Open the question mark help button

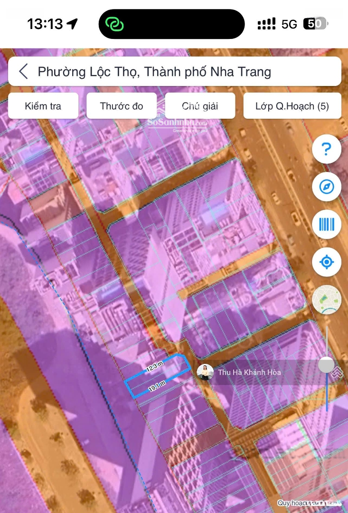[x=326, y=149]
